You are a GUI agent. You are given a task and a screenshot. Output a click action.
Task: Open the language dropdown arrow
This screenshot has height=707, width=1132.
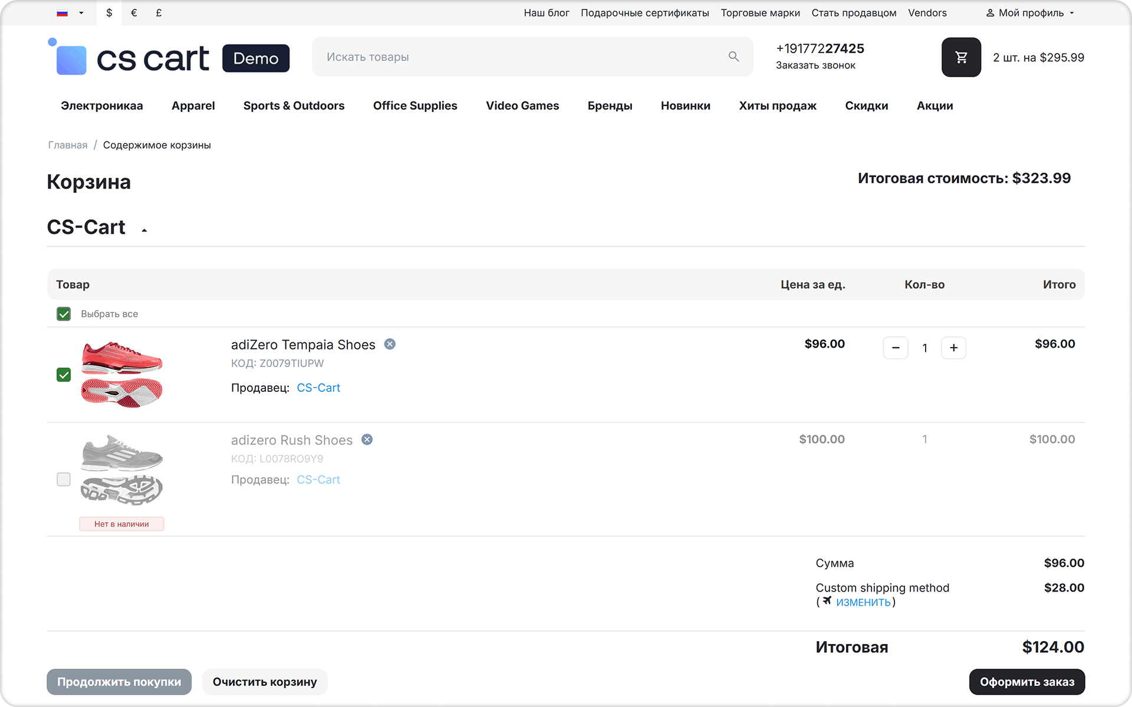point(81,13)
